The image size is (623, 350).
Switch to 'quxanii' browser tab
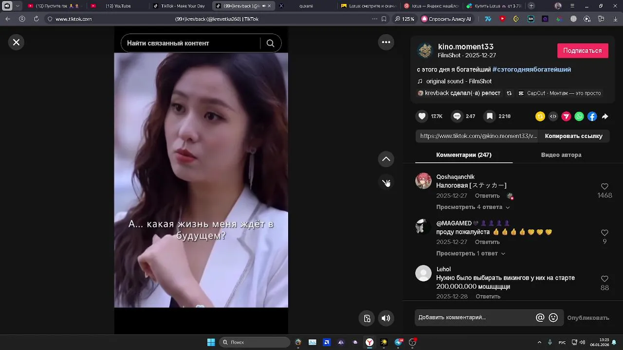[306, 6]
